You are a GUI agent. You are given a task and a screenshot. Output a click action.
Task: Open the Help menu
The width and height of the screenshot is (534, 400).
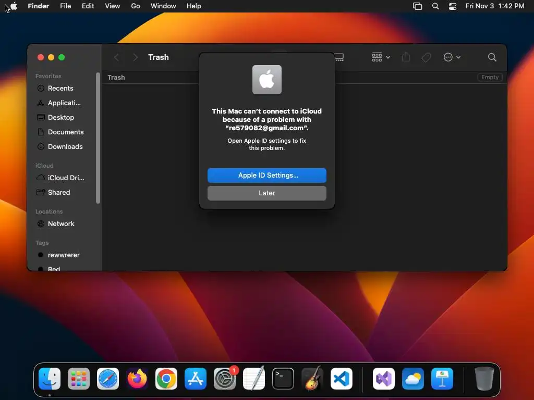pyautogui.click(x=194, y=6)
